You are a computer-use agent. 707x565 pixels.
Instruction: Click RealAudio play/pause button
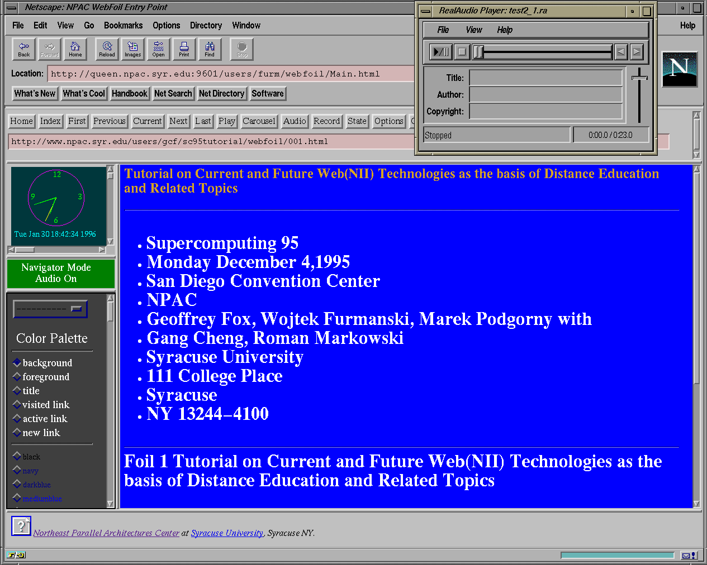[x=441, y=52]
